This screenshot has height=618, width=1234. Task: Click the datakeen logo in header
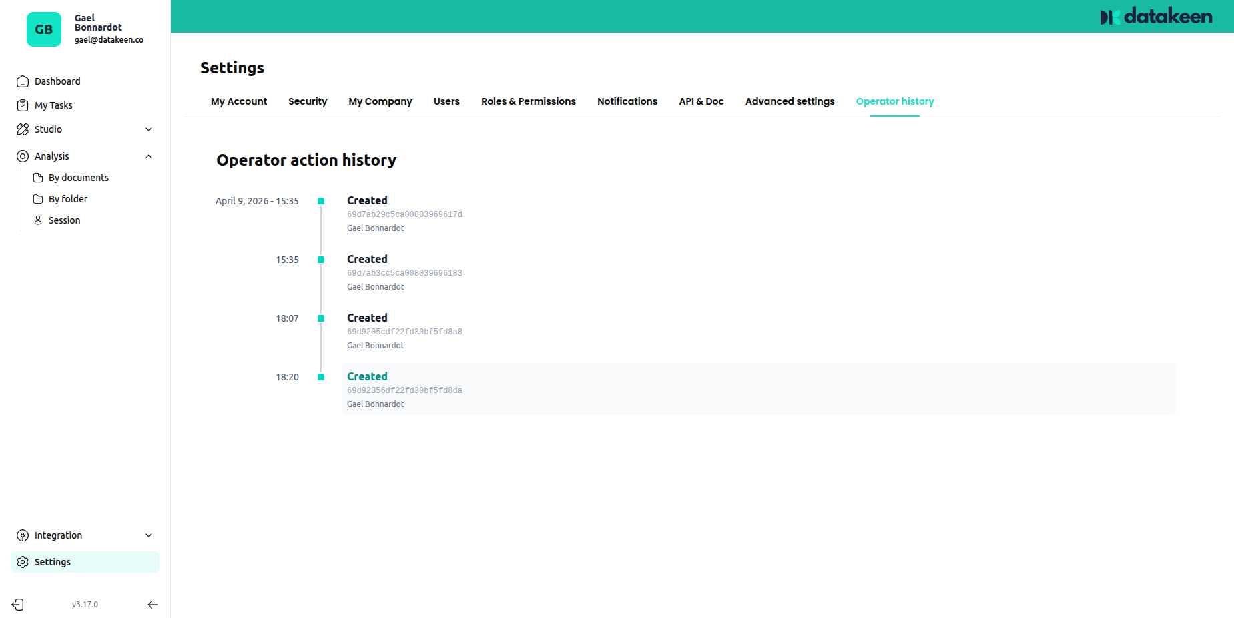click(1156, 17)
